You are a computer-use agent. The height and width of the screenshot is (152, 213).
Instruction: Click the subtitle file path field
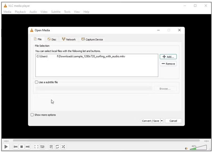click(94, 88)
